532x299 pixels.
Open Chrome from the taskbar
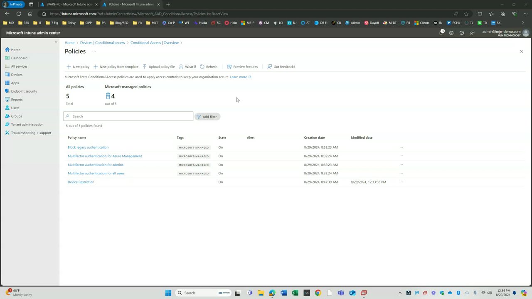[318, 293]
